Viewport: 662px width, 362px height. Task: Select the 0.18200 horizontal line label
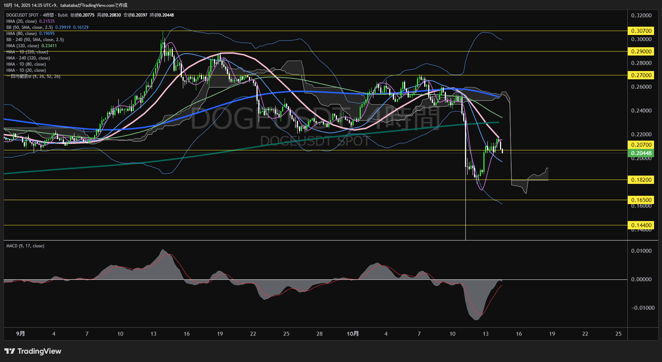tap(641, 180)
